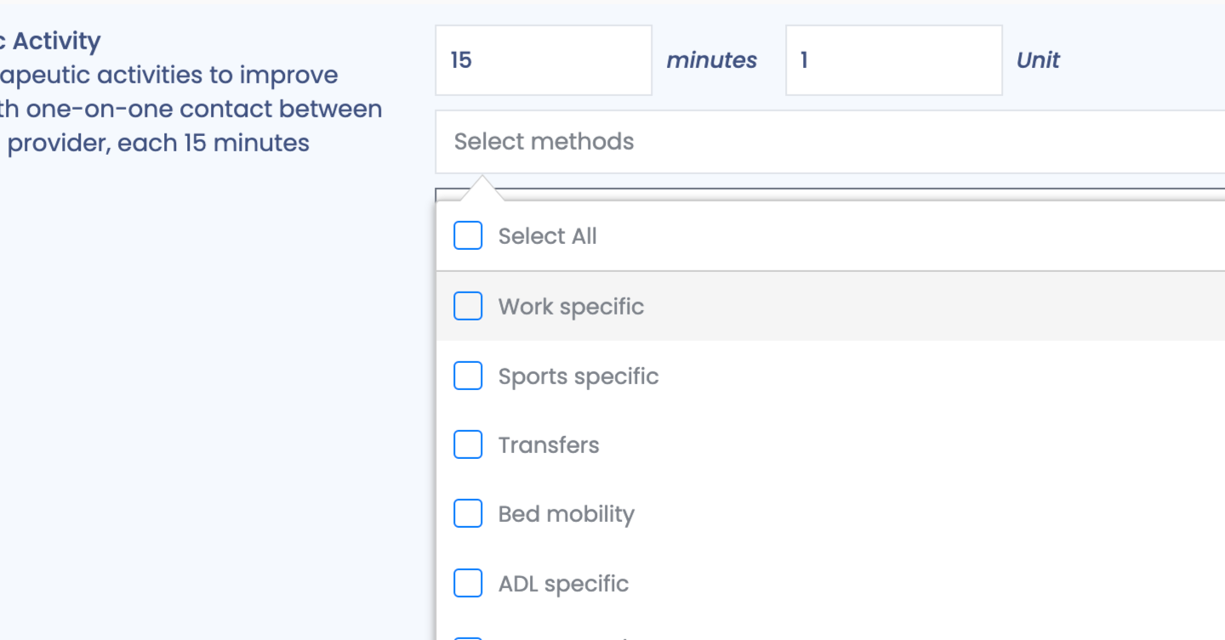Click the bold "Activity" heading text
1225x640 pixels.
56,41
